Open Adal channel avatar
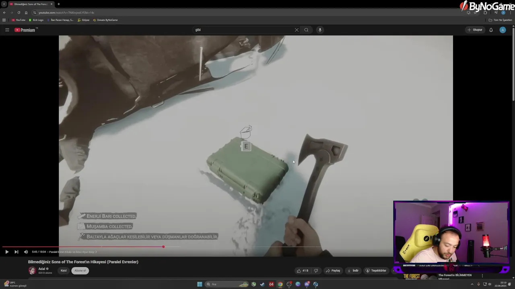 pos(32,271)
